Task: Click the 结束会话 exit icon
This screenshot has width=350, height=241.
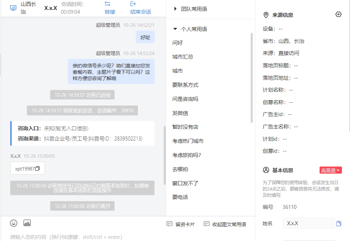Action: [133, 4]
